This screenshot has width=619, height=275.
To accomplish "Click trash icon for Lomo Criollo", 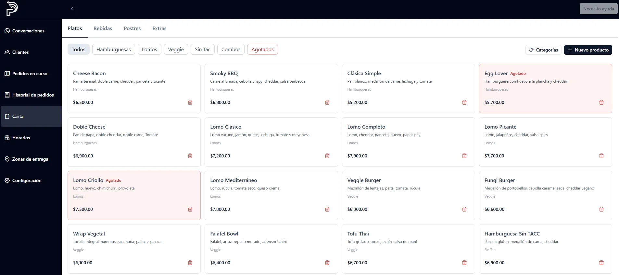I will point(190,209).
